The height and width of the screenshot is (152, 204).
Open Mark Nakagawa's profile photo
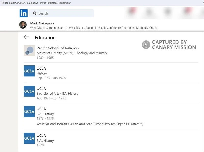click(x=23, y=25)
